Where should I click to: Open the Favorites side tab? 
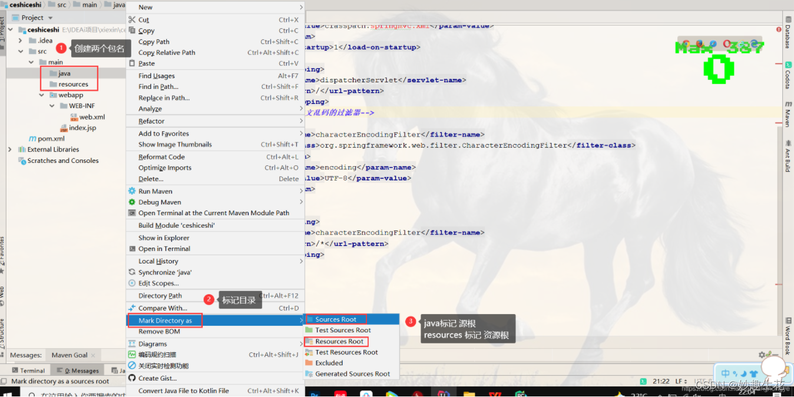click(x=2, y=255)
